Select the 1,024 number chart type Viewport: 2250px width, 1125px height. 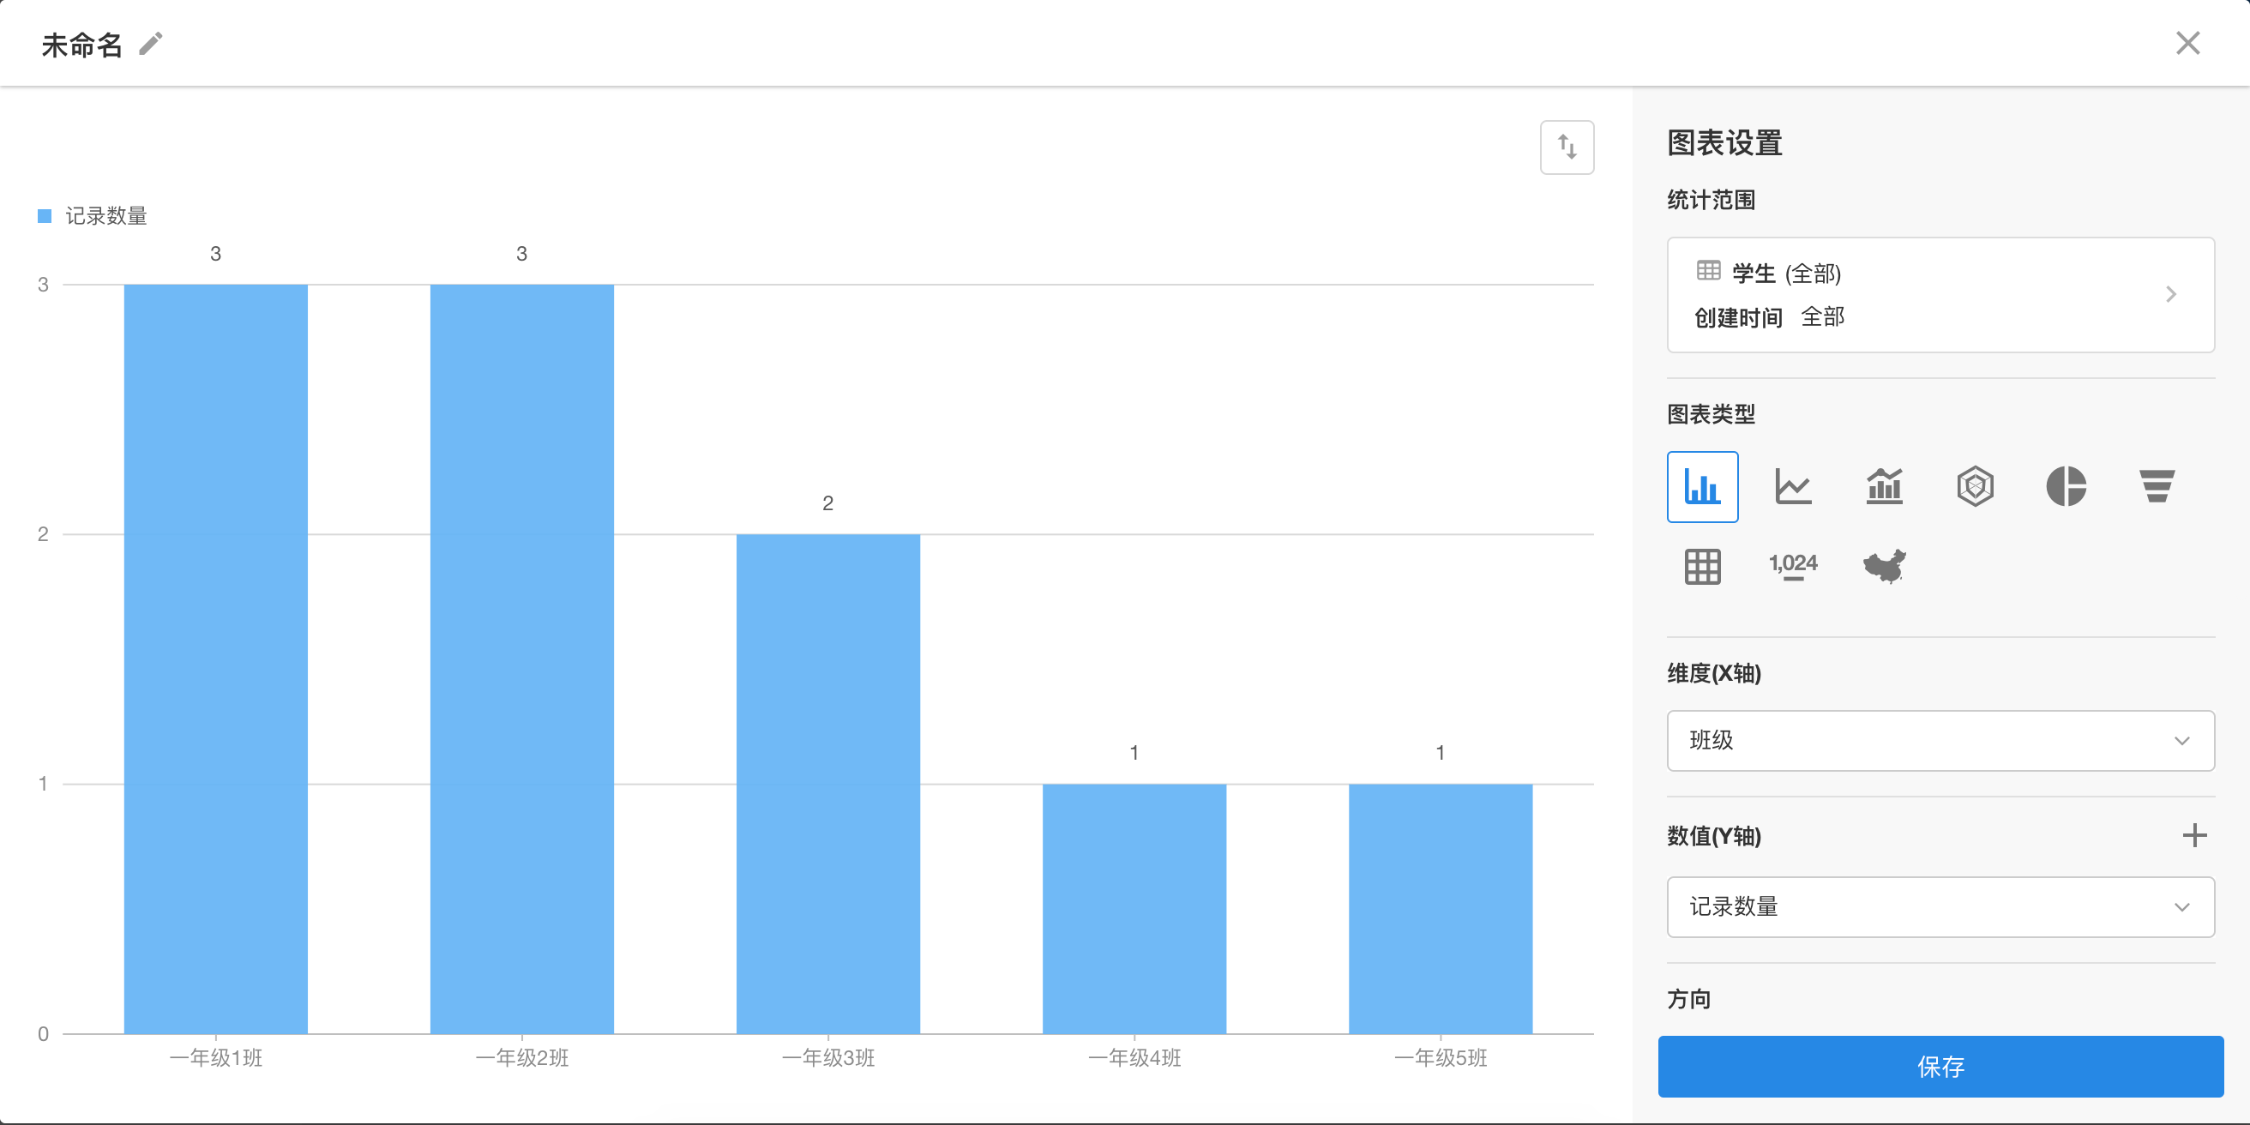1792,567
